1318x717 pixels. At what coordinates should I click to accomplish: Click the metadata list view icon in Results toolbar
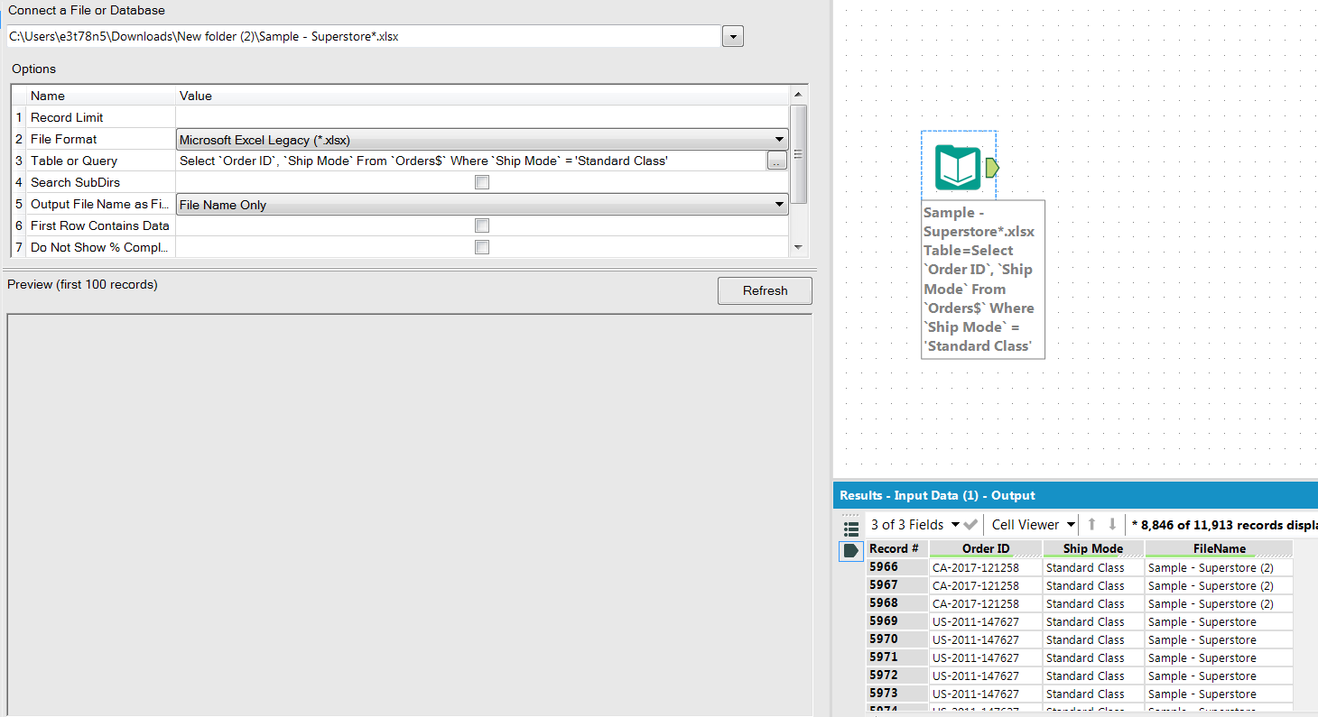tap(849, 529)
